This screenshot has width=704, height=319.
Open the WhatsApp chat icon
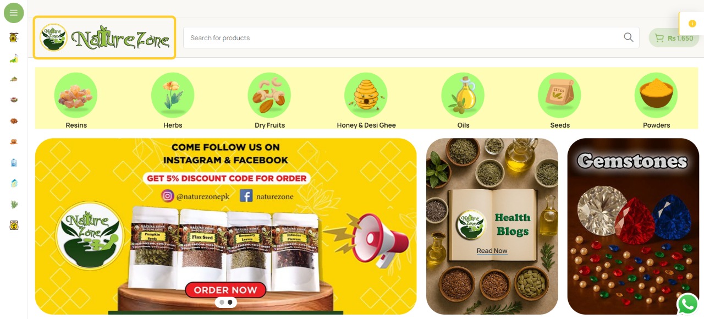(x=688, y=304)
